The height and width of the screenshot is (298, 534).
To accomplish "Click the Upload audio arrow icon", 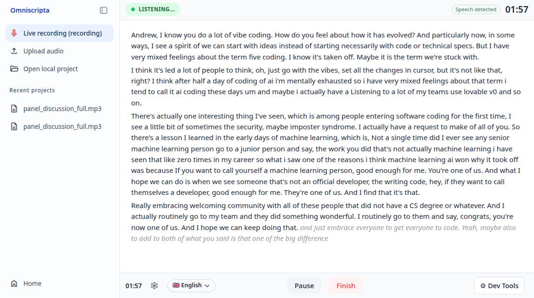I will [14, 51].
